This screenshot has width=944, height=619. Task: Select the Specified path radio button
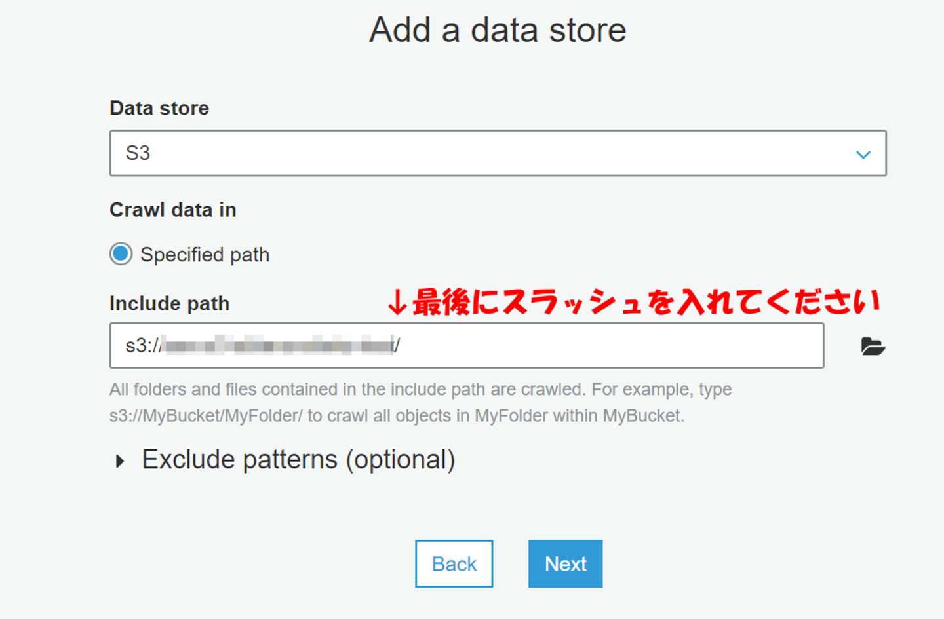121,254
